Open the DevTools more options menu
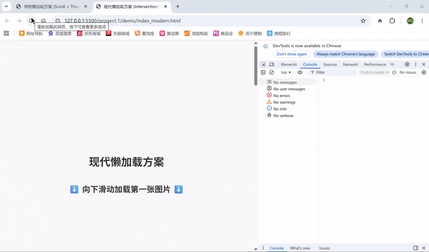Viewport: 429px width, 252px height. (416, 64)
